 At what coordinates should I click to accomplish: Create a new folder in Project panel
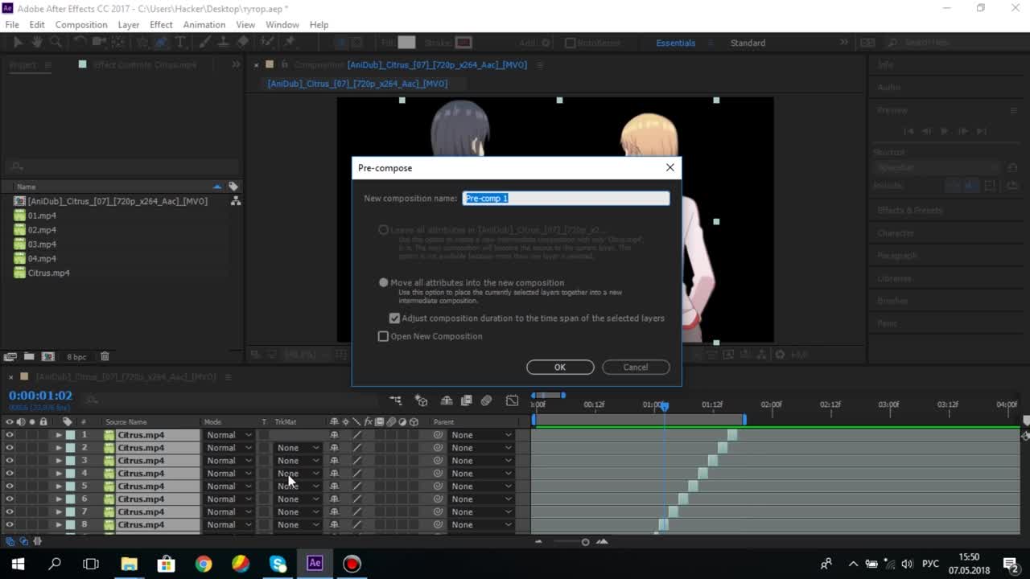pyautogui.click(x=29, y=356)
